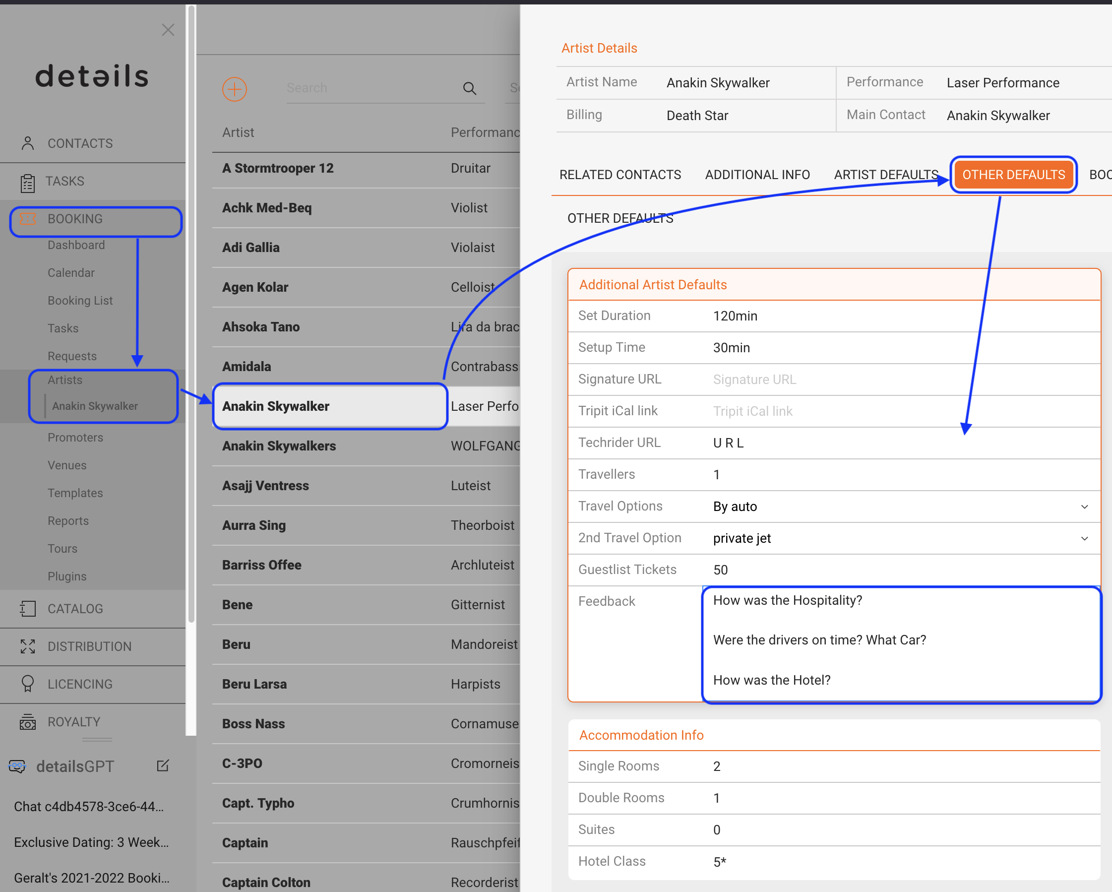
Task: Click the detailsGPT chat icon
Action: [17, 766]
